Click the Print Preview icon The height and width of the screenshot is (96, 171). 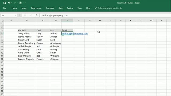point(21,3)
